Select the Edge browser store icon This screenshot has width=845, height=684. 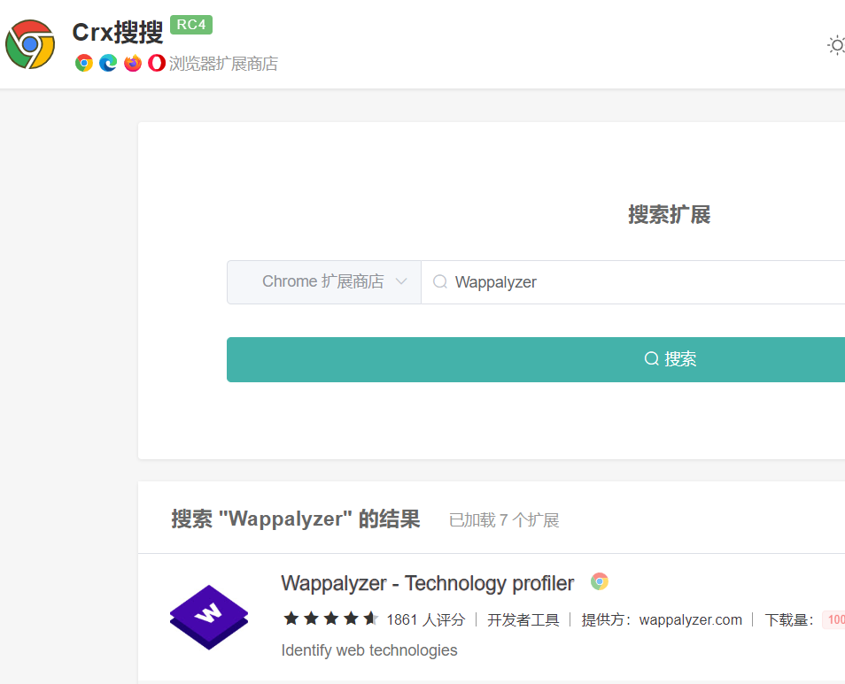pos(108,63)
